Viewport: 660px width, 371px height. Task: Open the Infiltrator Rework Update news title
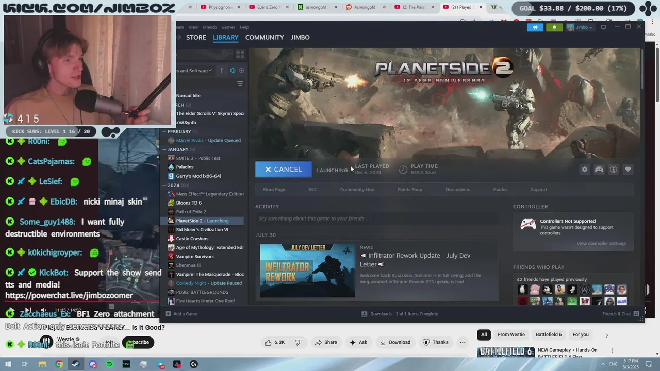(415, 260)
